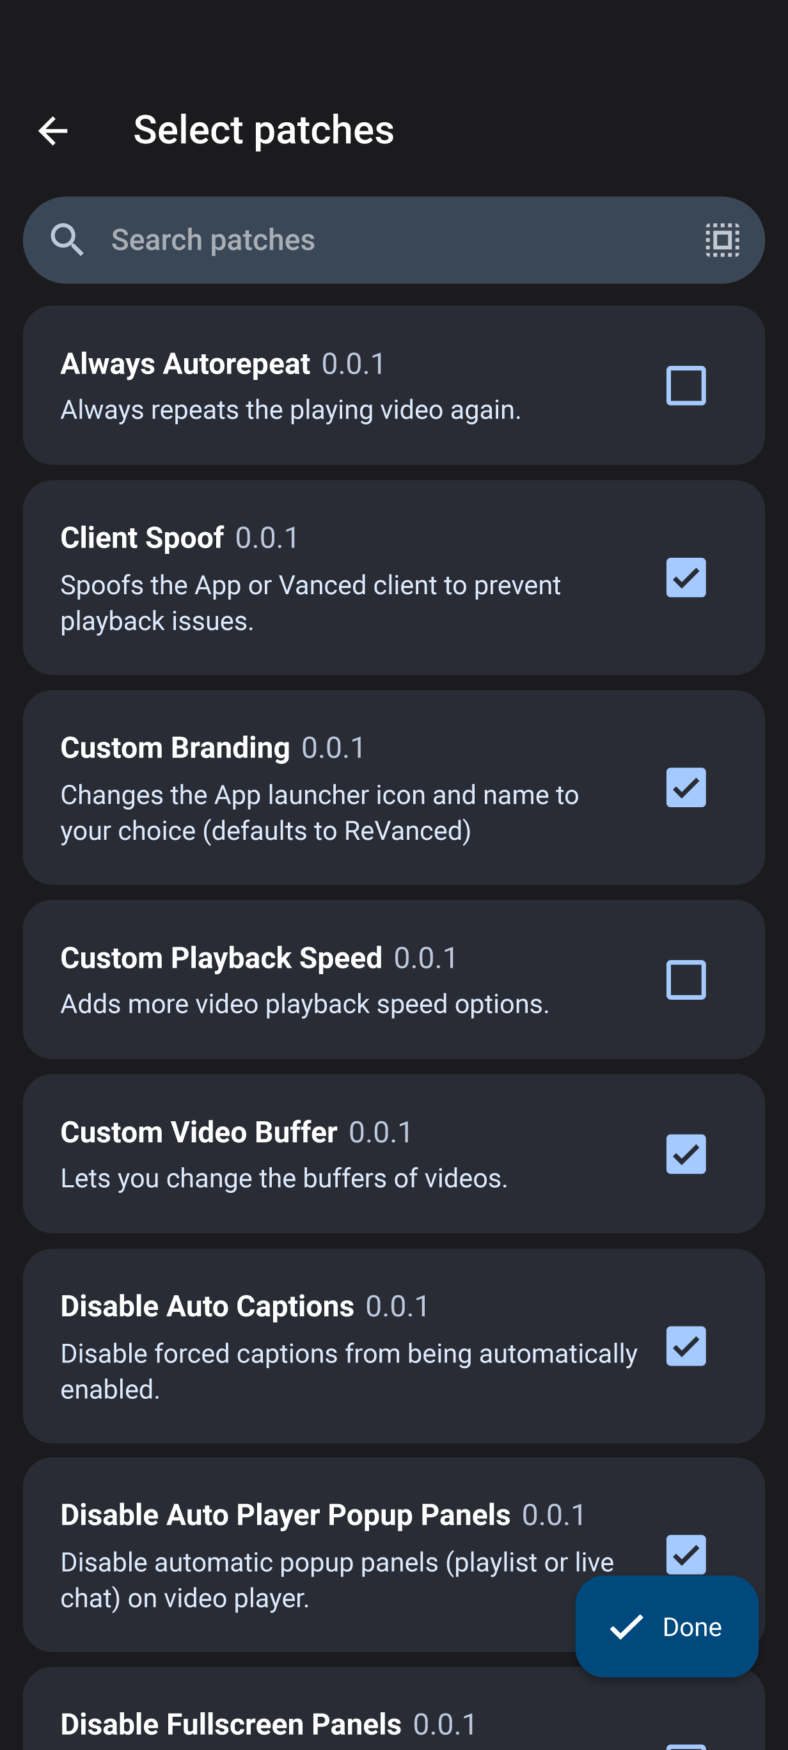Image resolution: width=788 pixels, height=1750 pixels.
Task: Tap the Custom Playback Speed title
Action: click(x=221, y=958)
